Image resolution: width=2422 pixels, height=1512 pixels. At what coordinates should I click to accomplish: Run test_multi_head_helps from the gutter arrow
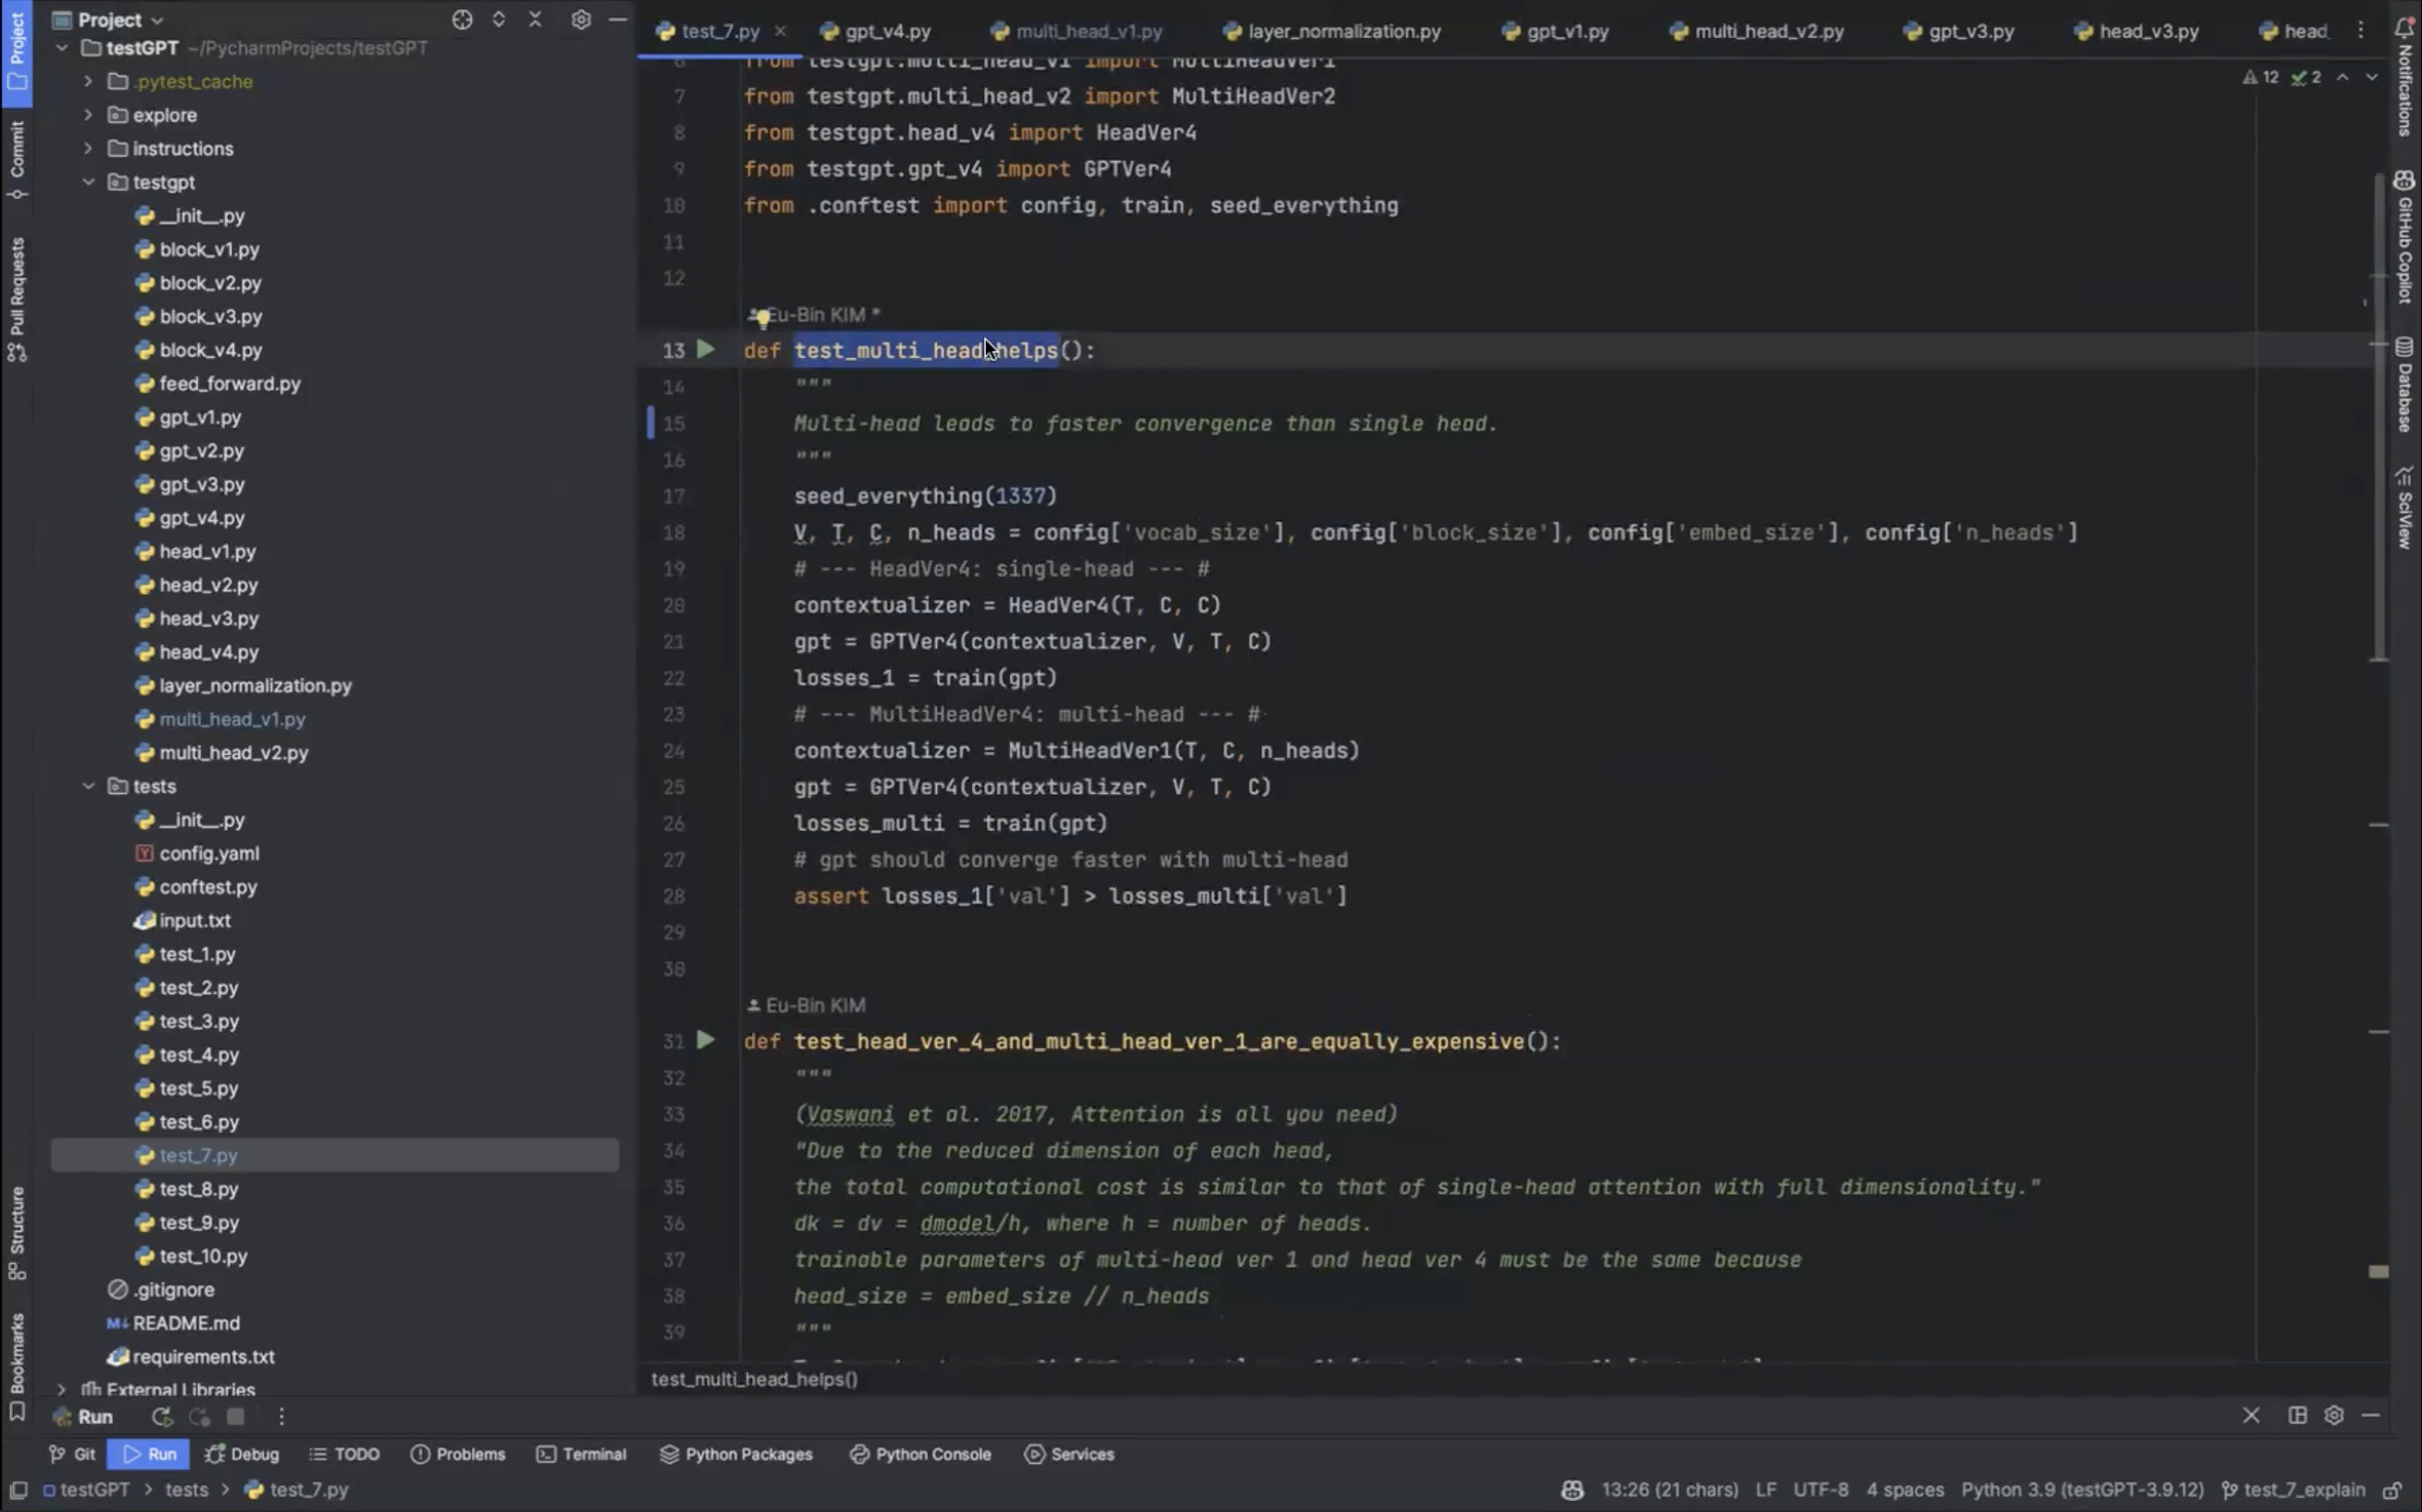(705, 349)
